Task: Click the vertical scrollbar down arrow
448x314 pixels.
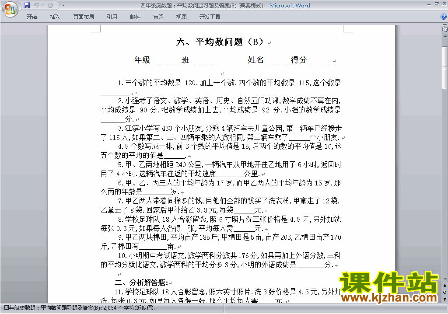Action: (x=445, y=279)
